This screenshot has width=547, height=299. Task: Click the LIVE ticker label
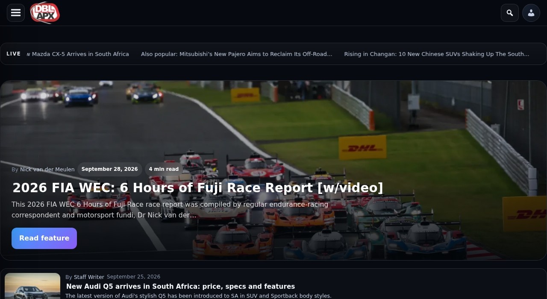pyautogui.click(x=14, y=54)
